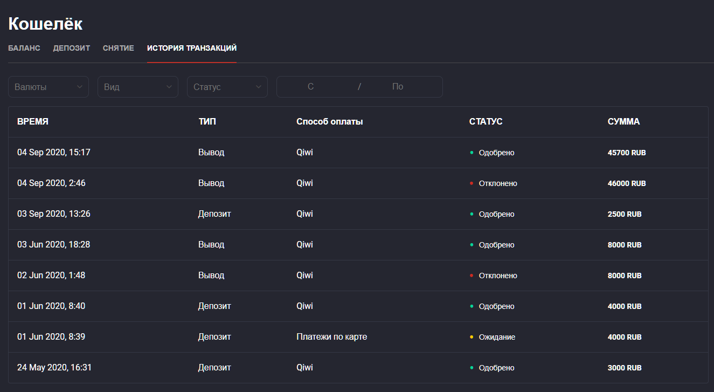Click the yellow Ожидание status dot
This screenshot has height=392, width=714.
click(x=472, y=337)
